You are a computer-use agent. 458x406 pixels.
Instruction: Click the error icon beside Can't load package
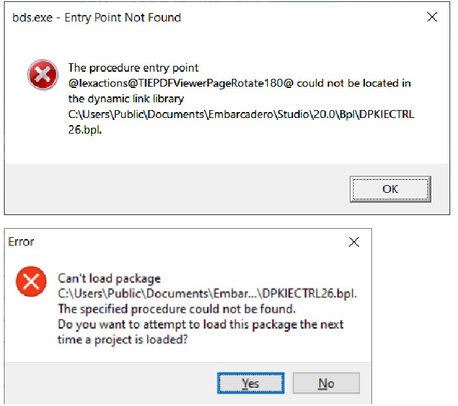(x=31, y=281)
